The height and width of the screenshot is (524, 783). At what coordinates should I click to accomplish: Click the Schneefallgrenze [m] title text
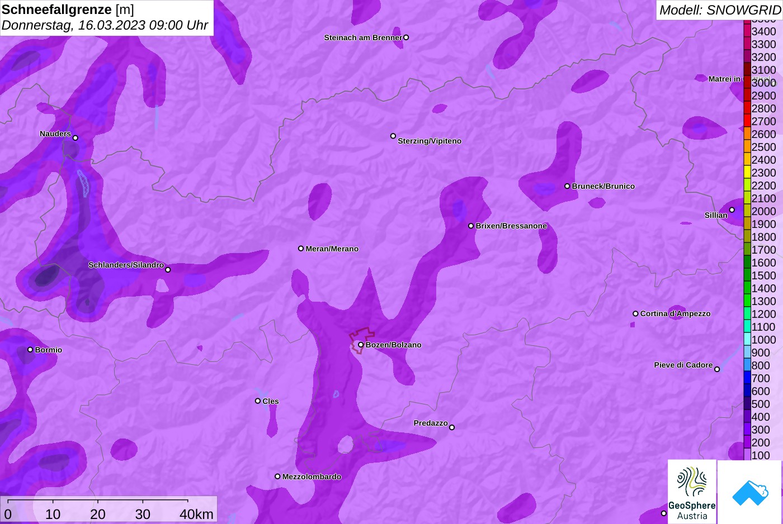pyautogui.click(x=68, y=9)
